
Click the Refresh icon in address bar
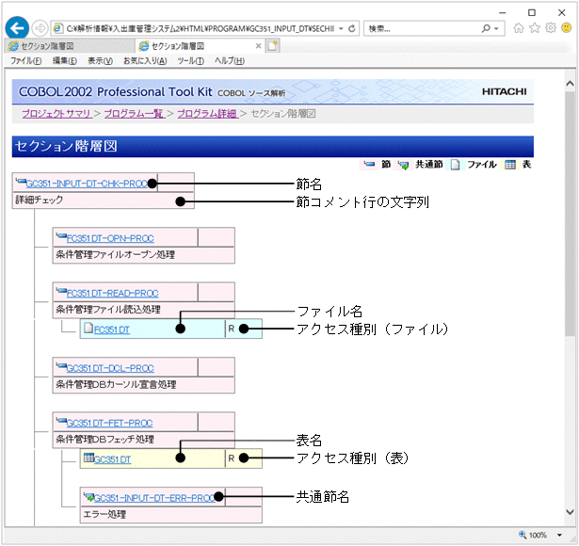pos(352,28)
